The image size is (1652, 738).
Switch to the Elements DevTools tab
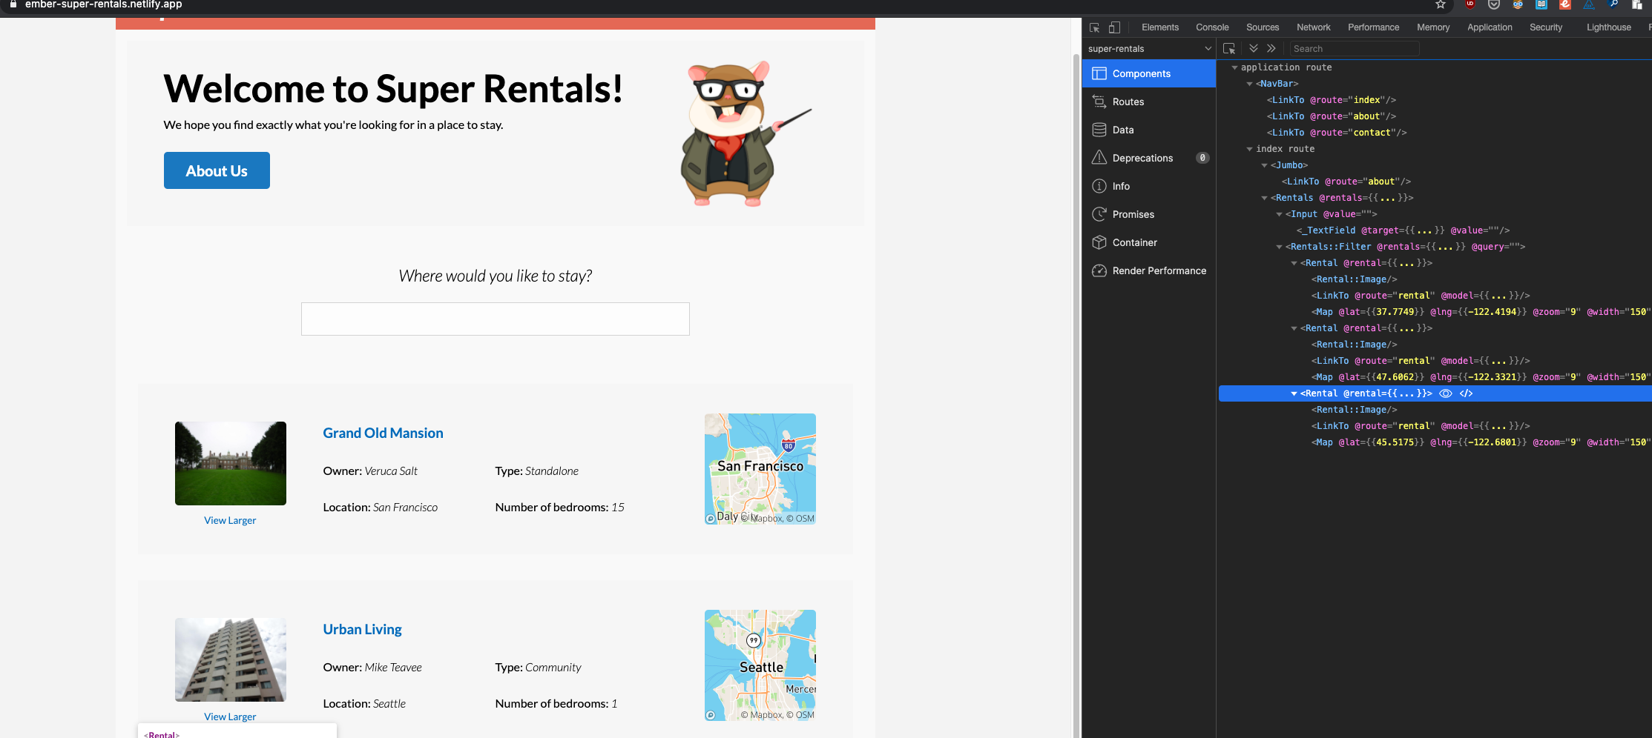pyautogui.click(x=1160, y=27)
